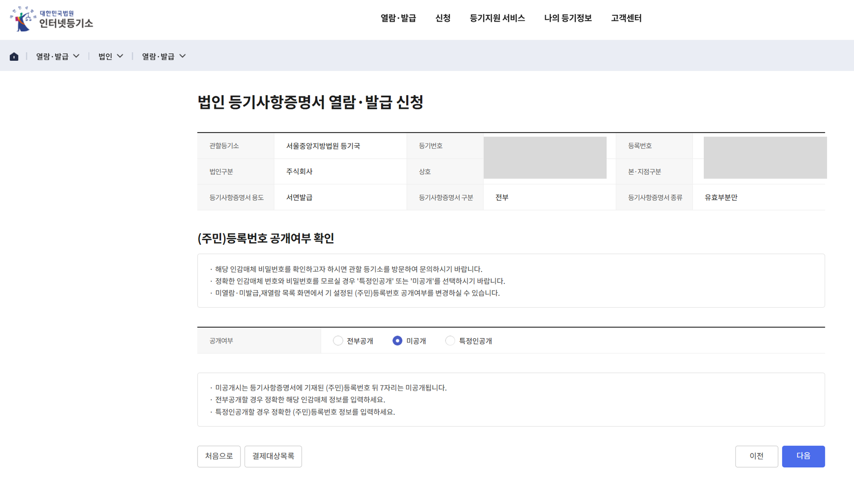Viewport: 854px width, 481px height.
Task: Click the home icon in breadcrumb bar
Action: 14,56
